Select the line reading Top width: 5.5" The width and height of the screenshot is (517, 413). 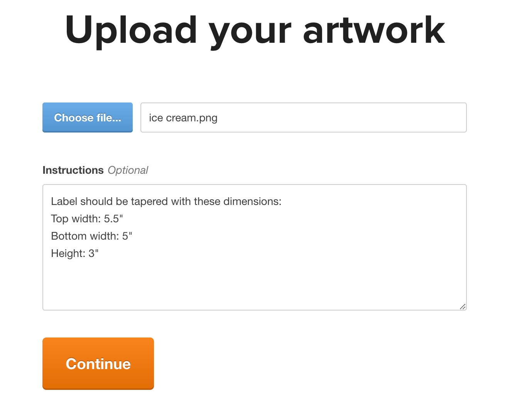click(87, 218)
